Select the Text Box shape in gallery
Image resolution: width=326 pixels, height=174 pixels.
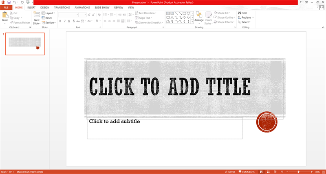[168, 13]
